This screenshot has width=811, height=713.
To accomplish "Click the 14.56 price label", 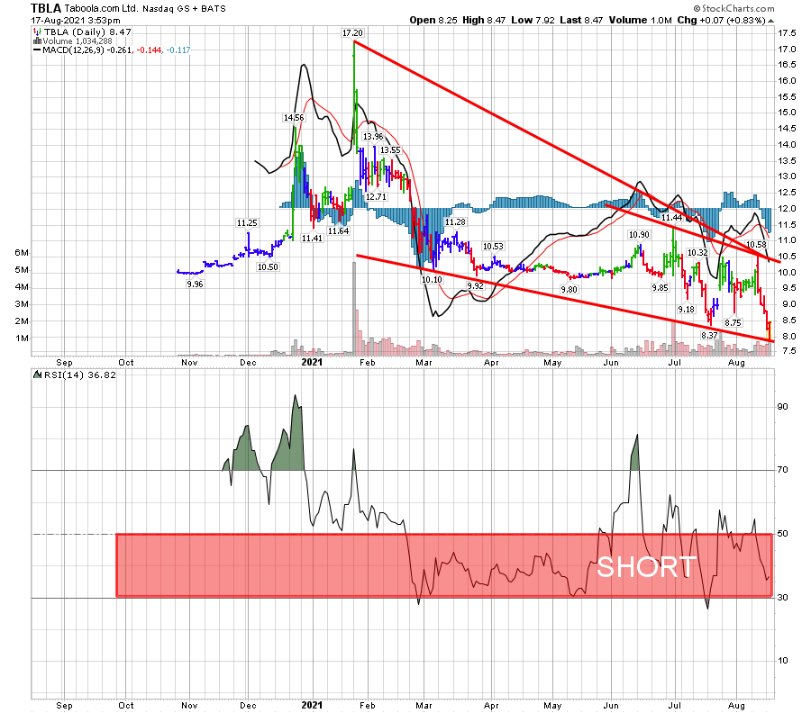I will tap(294, 117).
